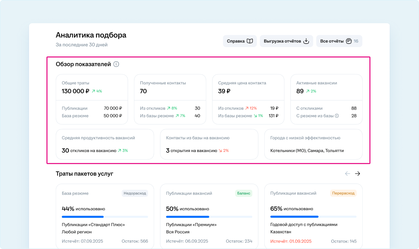This screenshot has width=419, height=249.
Task: Select the Перерасход status badge
Action: pos(343,193)
